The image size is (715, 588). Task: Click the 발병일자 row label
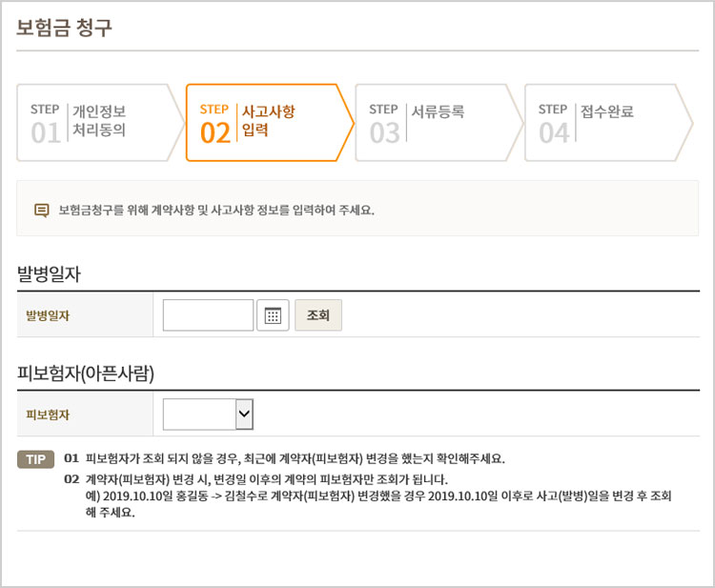48,315
